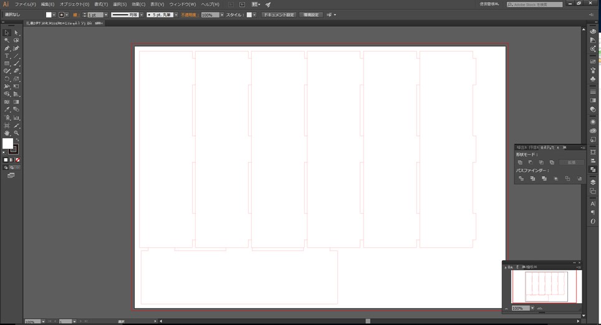The width and height of the screenshot is (601, 325).
Task: Open the ファイル(F) menu
Action: [26, 4]
